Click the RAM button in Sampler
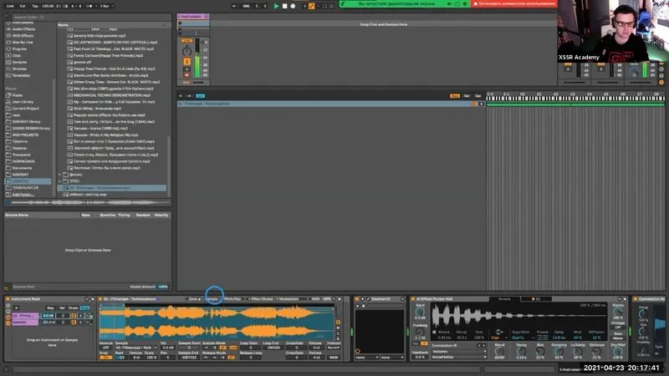The image size is (669, 376). coord(334,358)
